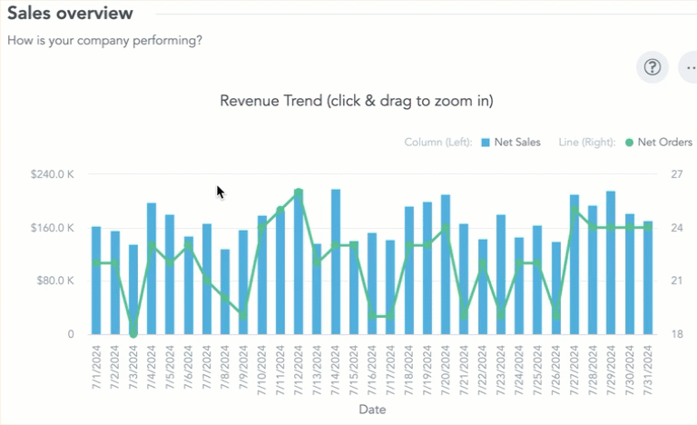Image resolution: width=697 pixels, height=425 pixels.
Task: Click the Column (Left) legend label
Action: 438,143
